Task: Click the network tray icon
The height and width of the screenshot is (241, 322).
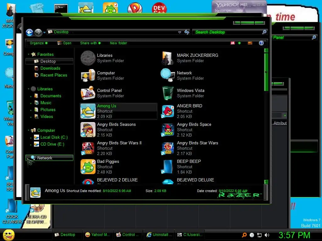Action: click(x=259, y=235)
